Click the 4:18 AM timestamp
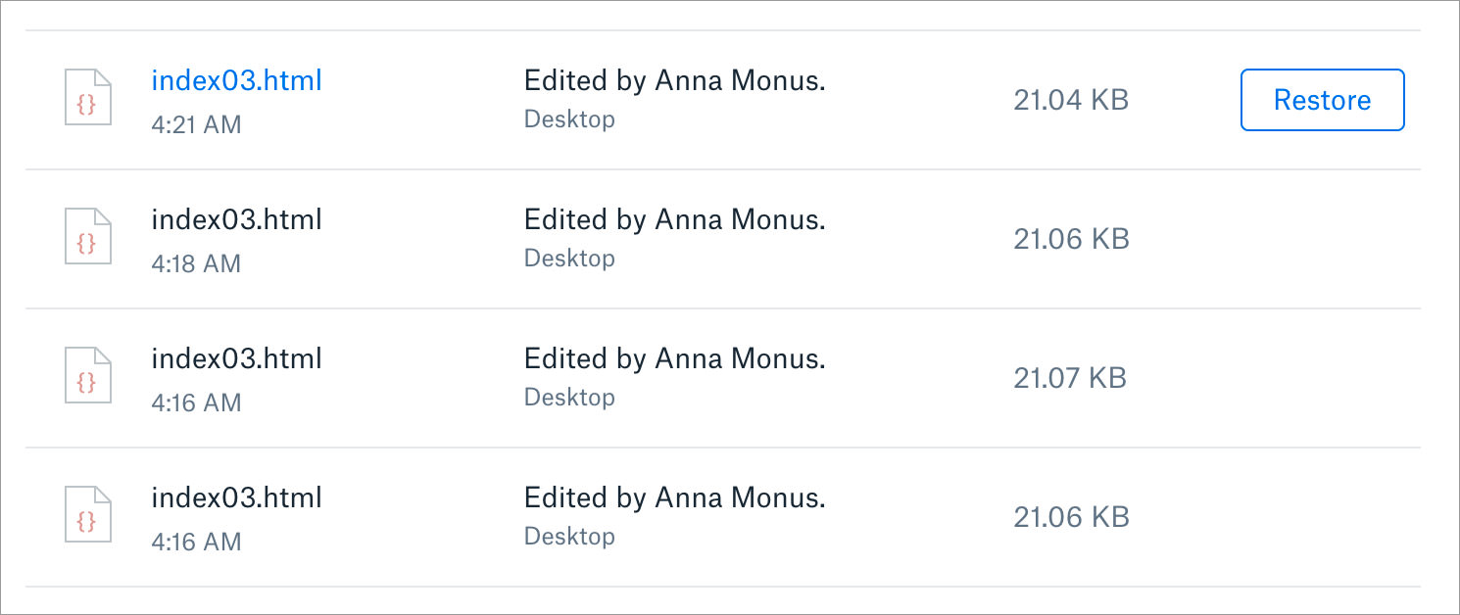The height and width of the screenshot is (615, 1460). coord(196,263)
